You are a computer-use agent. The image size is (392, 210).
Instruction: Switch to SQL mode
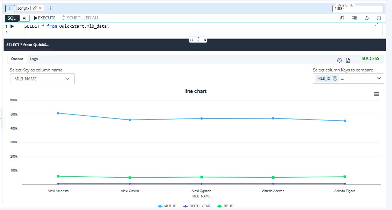(11, 18)
